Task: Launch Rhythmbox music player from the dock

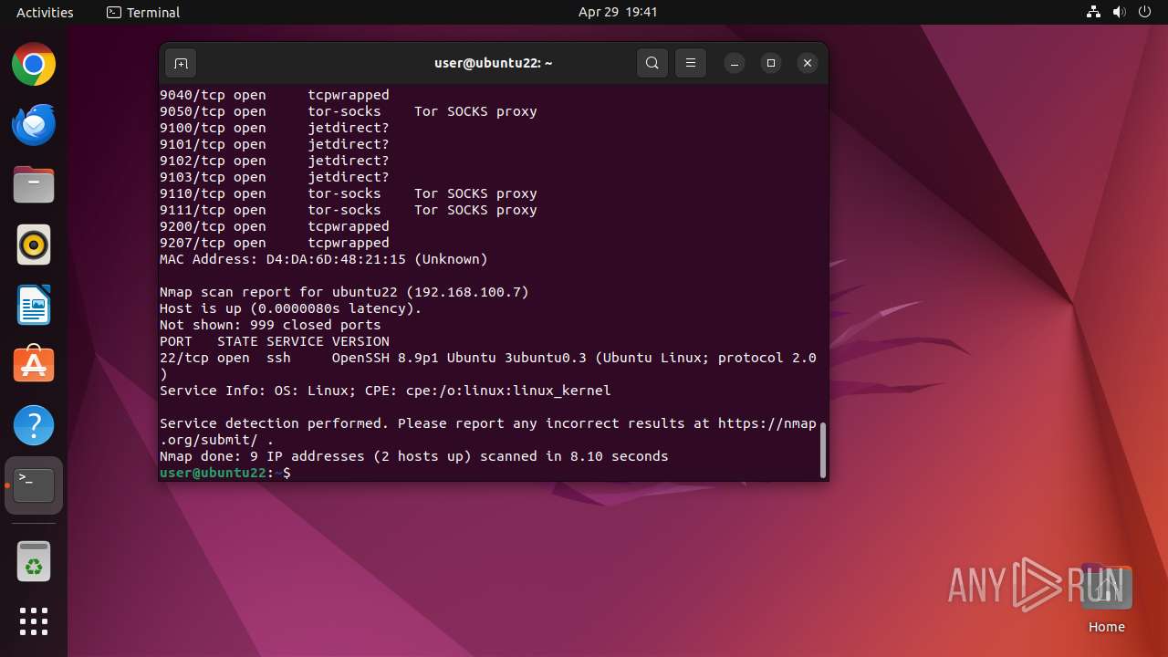Action: pyautogui.click(x=34, y=245)
